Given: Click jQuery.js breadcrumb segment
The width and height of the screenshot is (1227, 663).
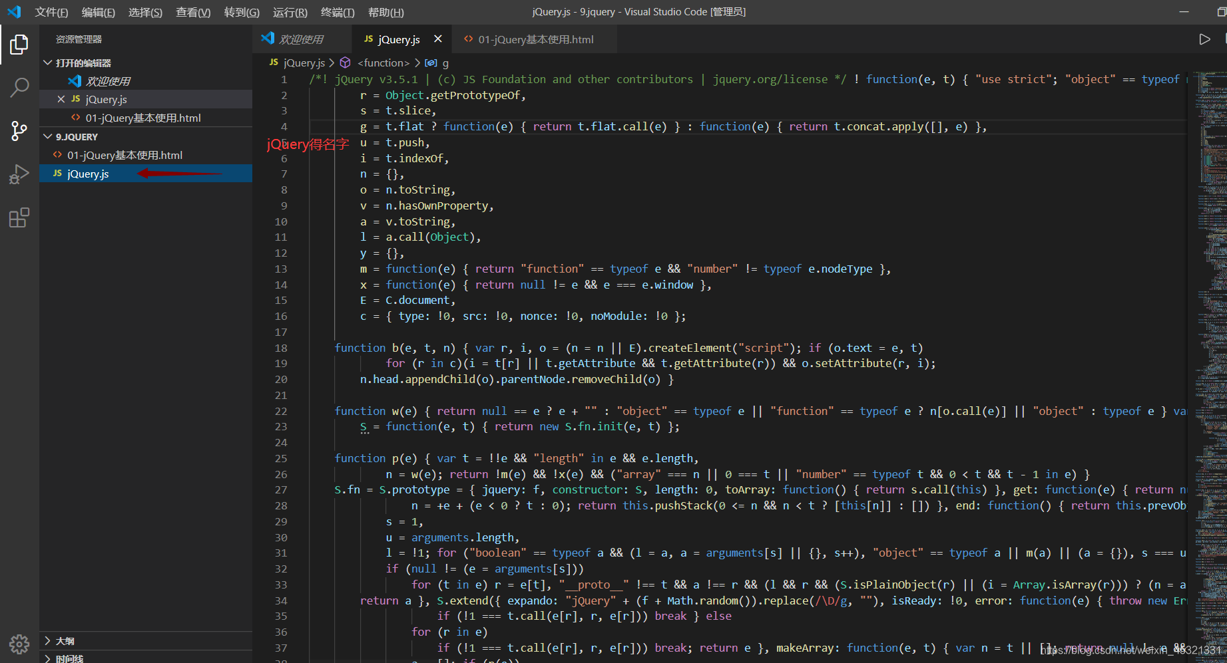Looking at the screenshot, I should 304,63.
